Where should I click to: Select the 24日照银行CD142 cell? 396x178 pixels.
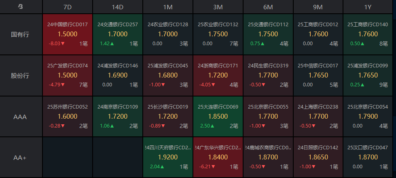318,157
